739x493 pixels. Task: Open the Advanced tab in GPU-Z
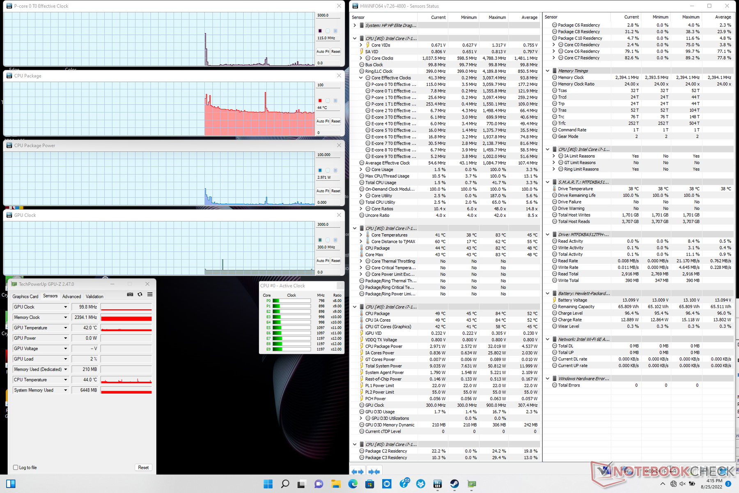(71, 297)
